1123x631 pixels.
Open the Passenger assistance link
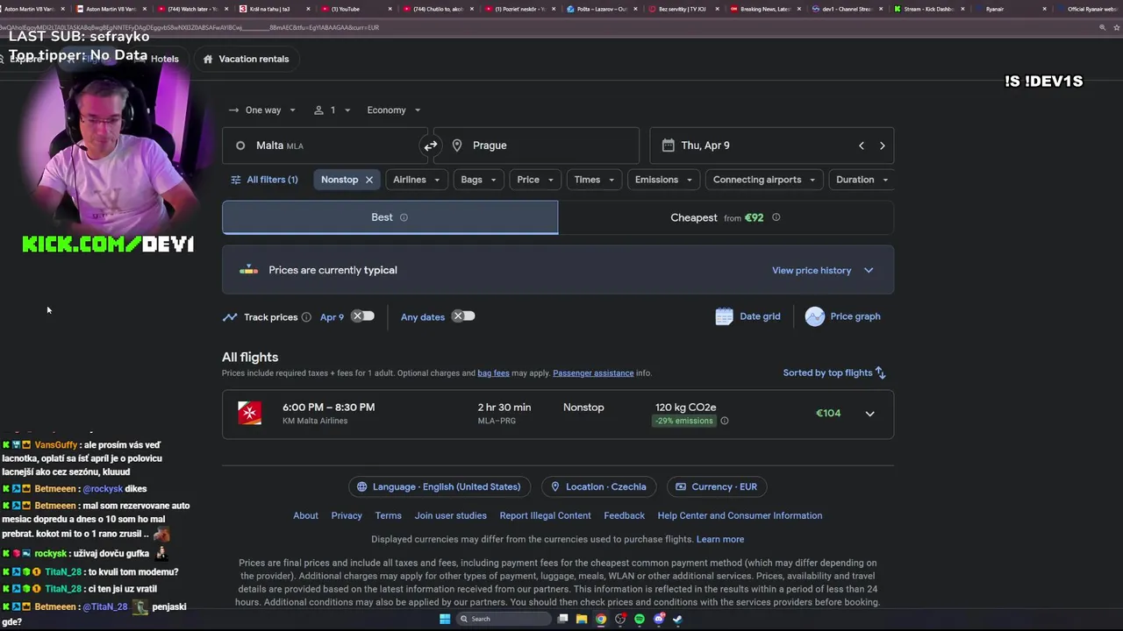[593, 373]
